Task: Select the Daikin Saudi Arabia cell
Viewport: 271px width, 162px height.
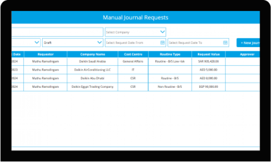Action: 92,61
